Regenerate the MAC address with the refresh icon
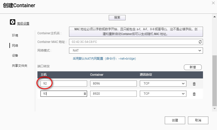217x130 pixels. [x=200, y=42]
